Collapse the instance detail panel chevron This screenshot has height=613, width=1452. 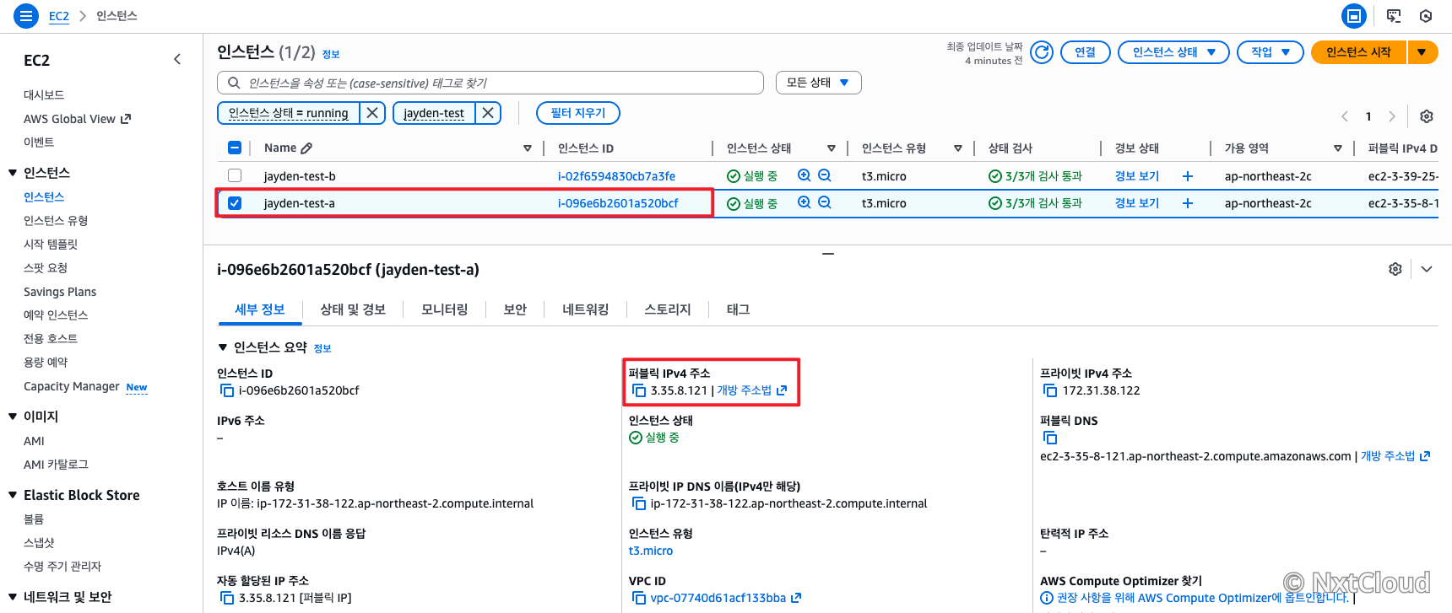pos(1427,269)
